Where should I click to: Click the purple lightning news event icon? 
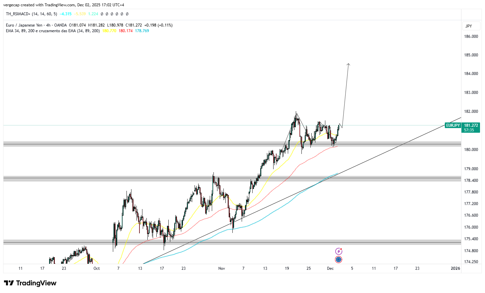(338, 251)
